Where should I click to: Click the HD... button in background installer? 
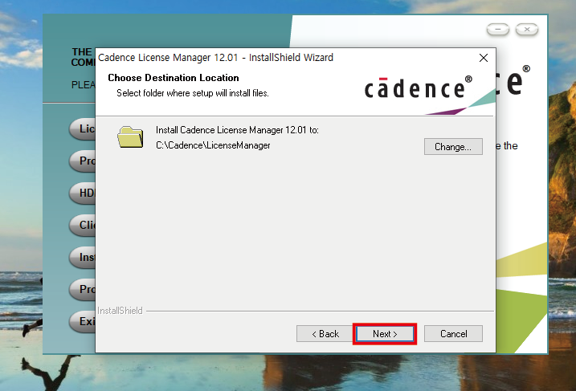82,193
